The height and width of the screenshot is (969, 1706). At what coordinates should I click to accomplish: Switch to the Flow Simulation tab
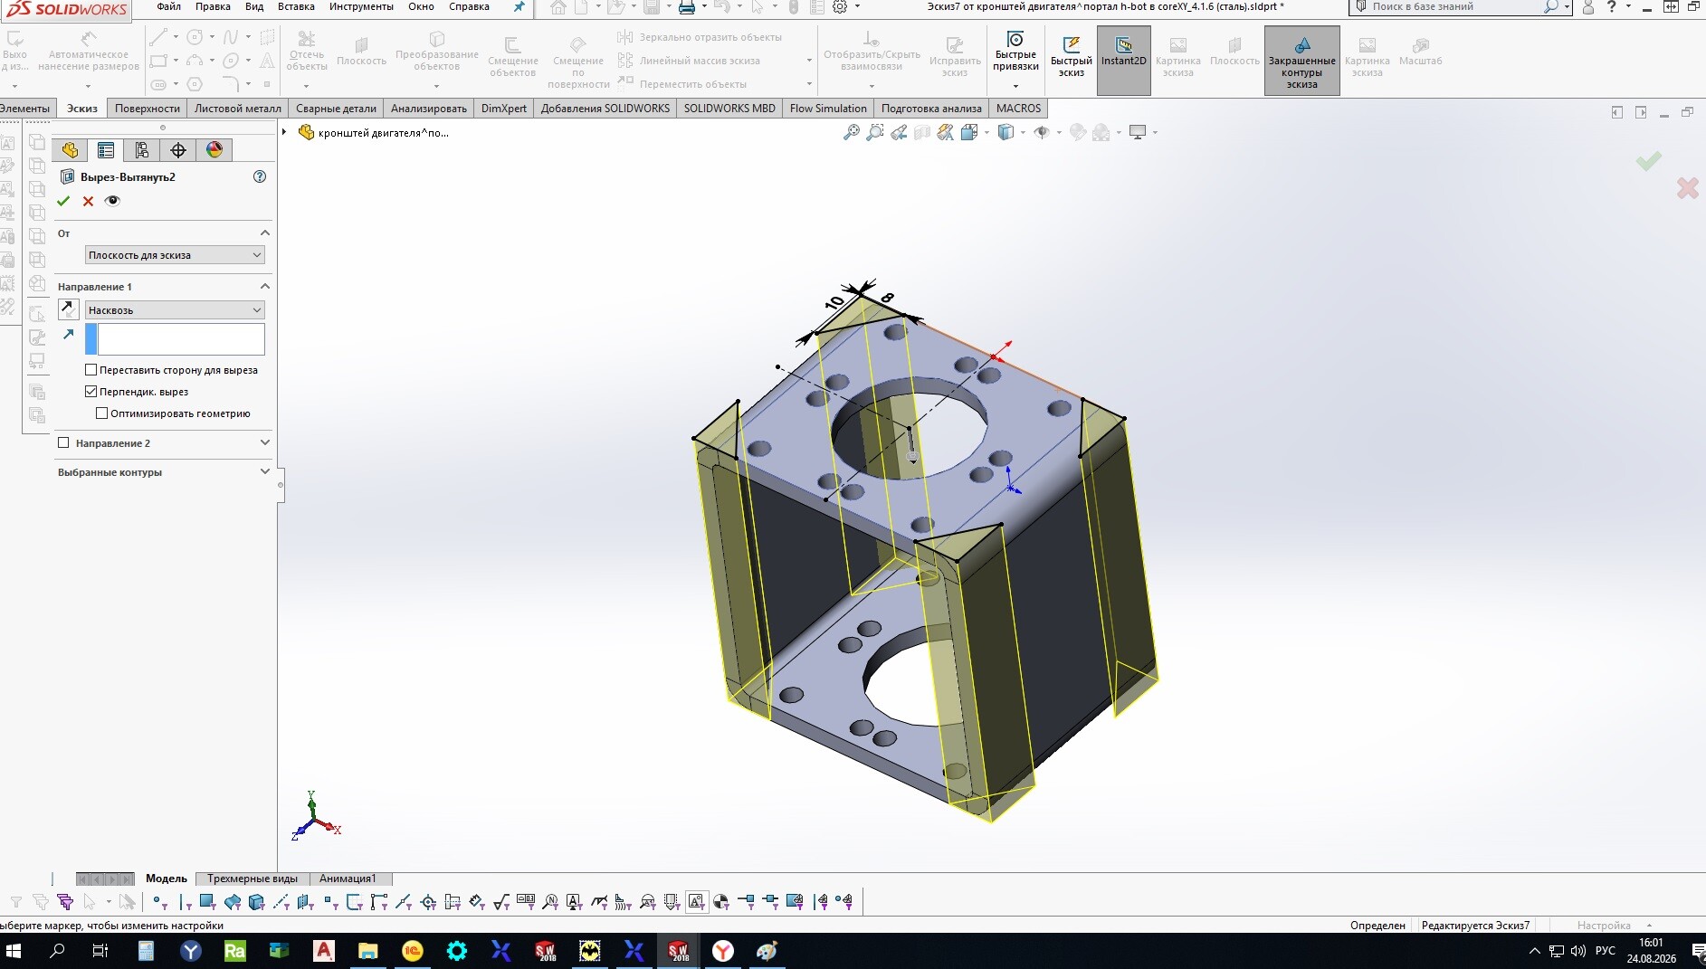[828, 109]
